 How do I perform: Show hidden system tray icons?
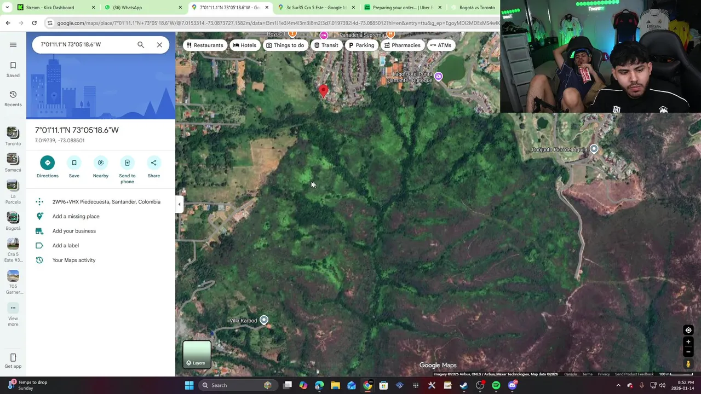618,385
